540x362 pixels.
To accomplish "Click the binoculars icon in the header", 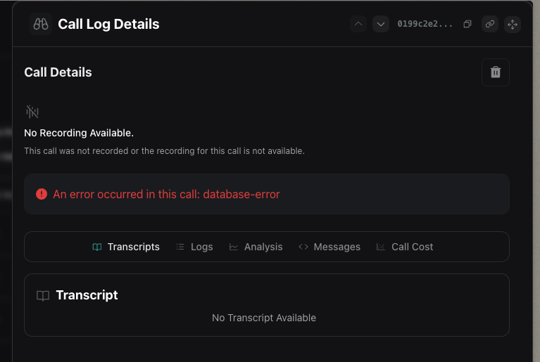I will (41, 24).
